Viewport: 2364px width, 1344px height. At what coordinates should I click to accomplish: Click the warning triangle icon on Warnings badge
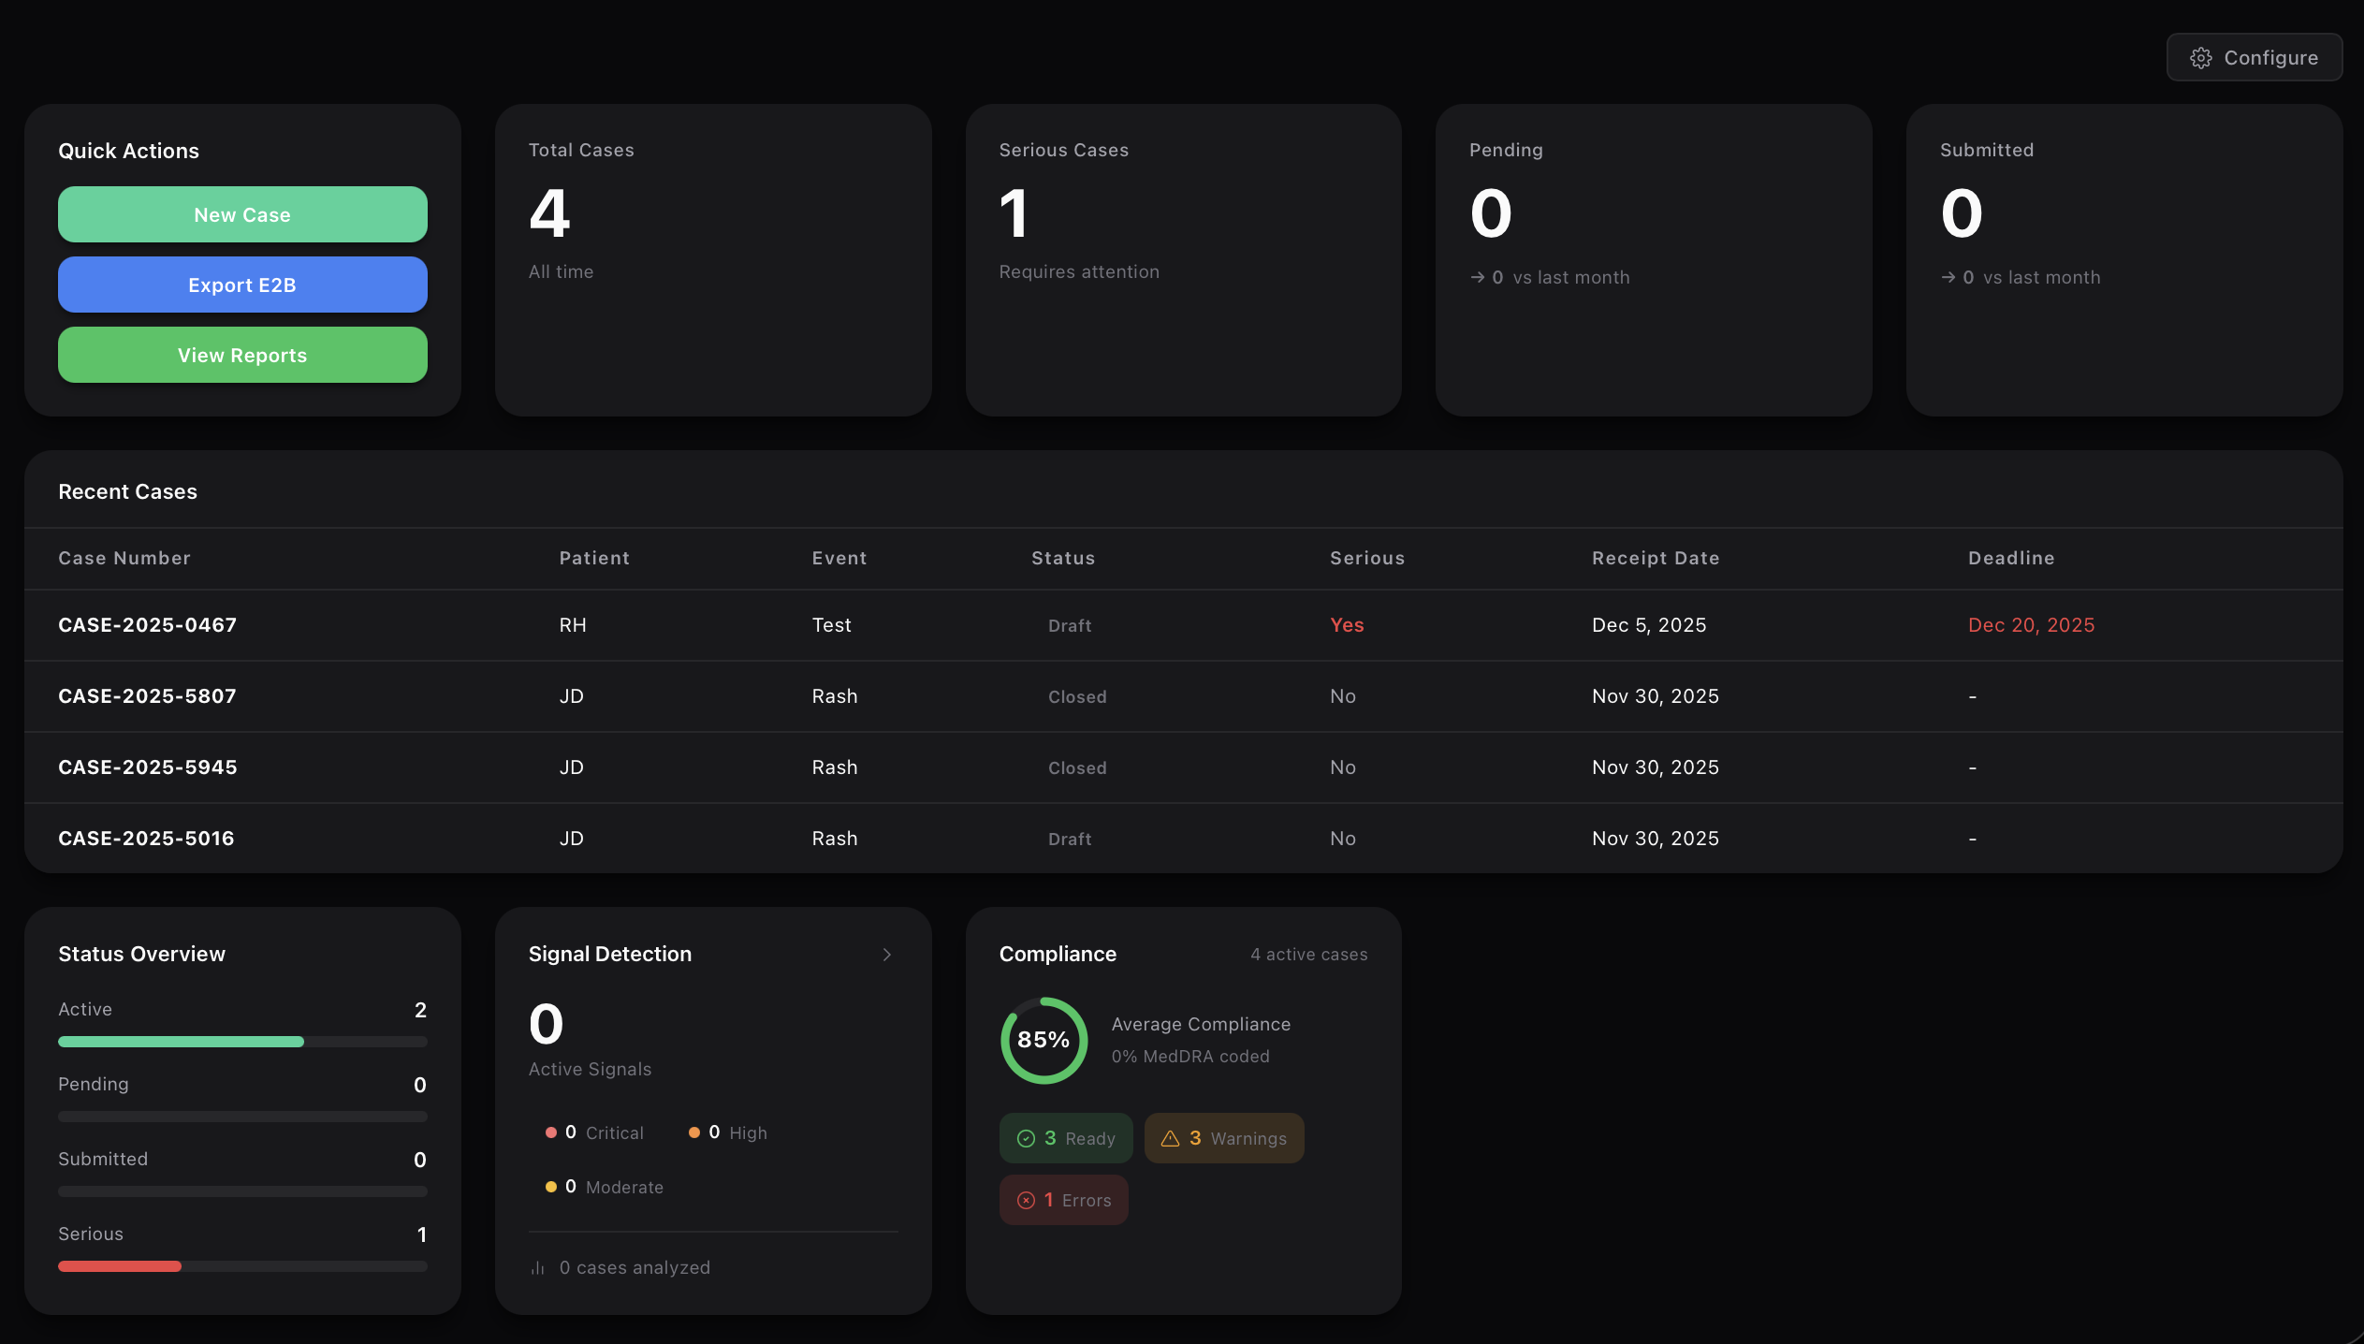click(x=1169, y=1138)
